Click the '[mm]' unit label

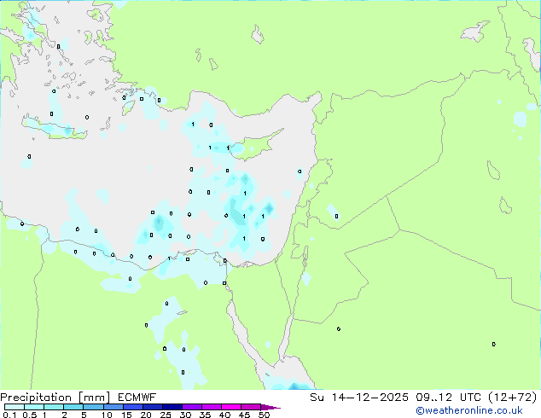coord(94,398)
